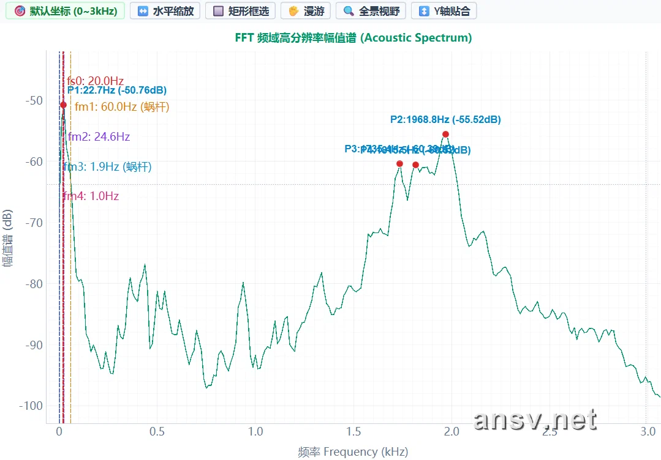Click the horizontal zoom arrows icon

143,11
